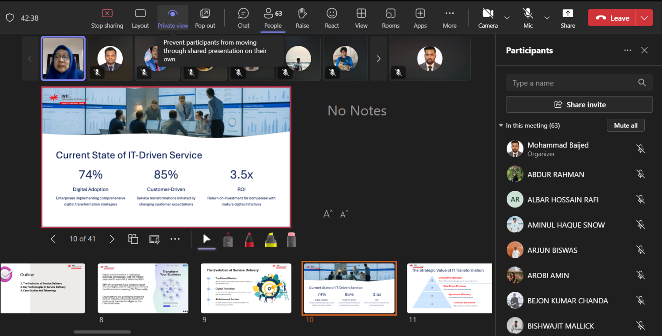This screenshot has width=662, height=336.
Task: Open the Chat panel
Action: pyautogui.click(x=243, y=18)
